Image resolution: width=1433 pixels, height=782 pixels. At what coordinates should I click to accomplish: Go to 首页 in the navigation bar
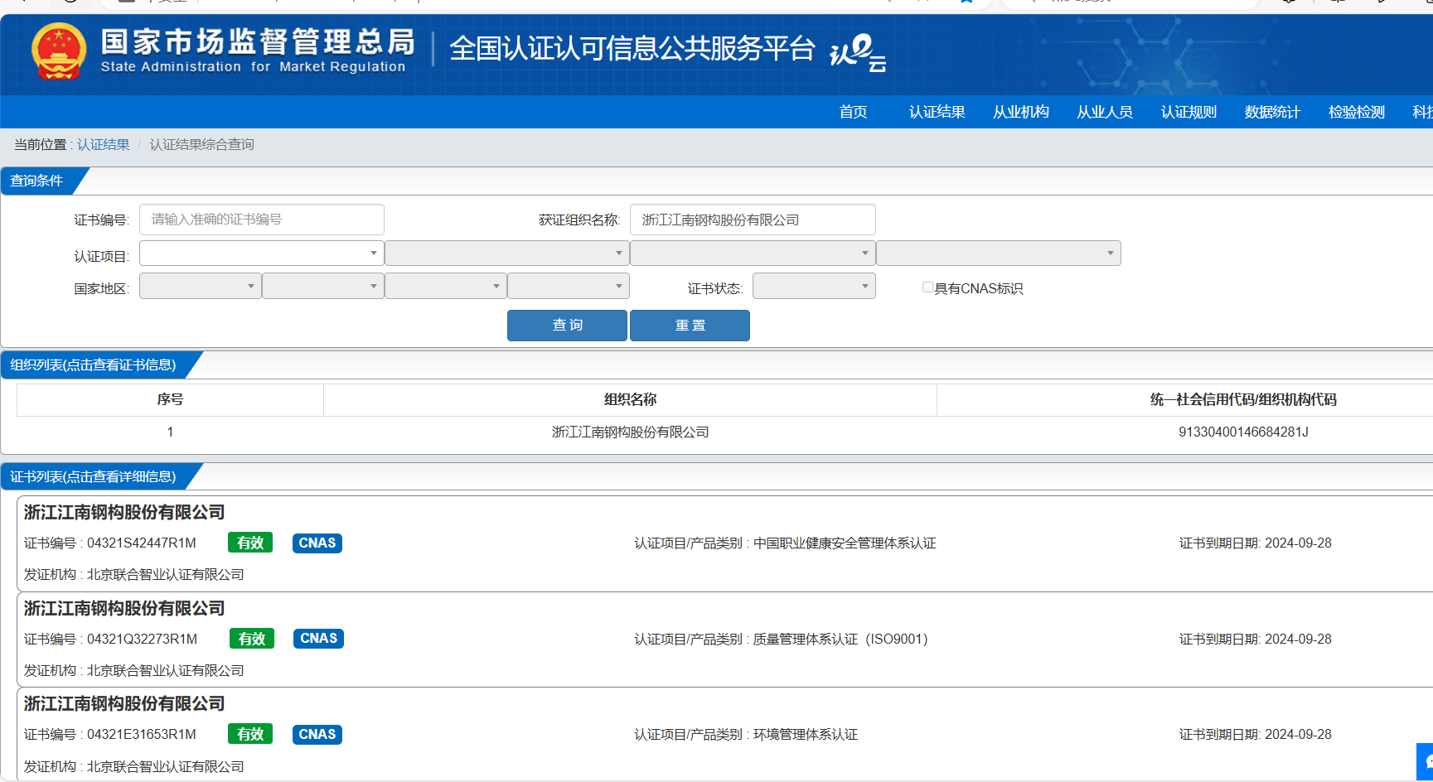(x=853, y=112)
